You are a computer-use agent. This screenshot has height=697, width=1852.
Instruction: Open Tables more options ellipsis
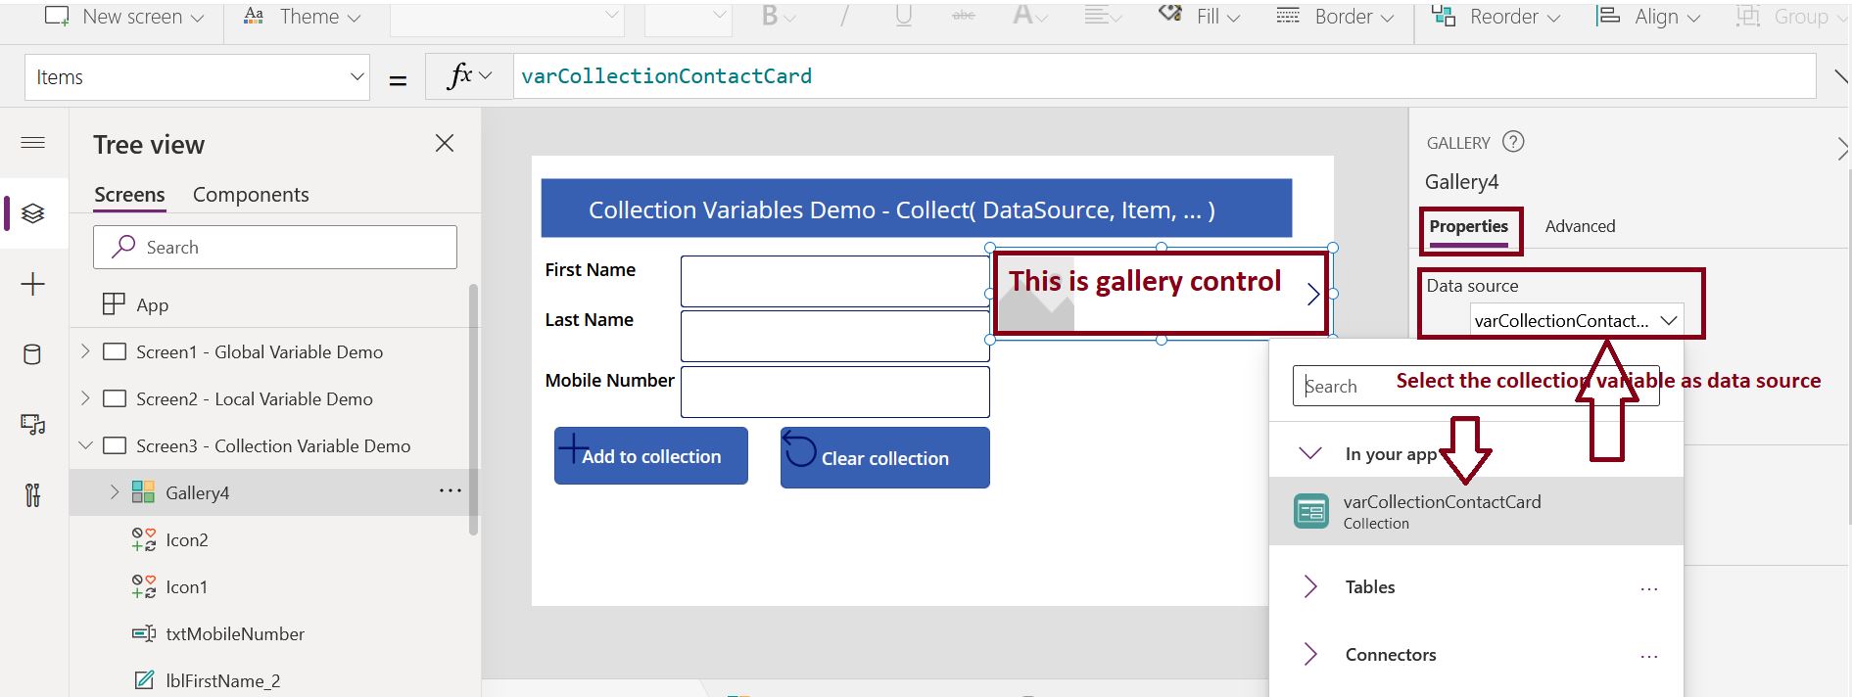pyautogui.click(x=1649, y=589)
